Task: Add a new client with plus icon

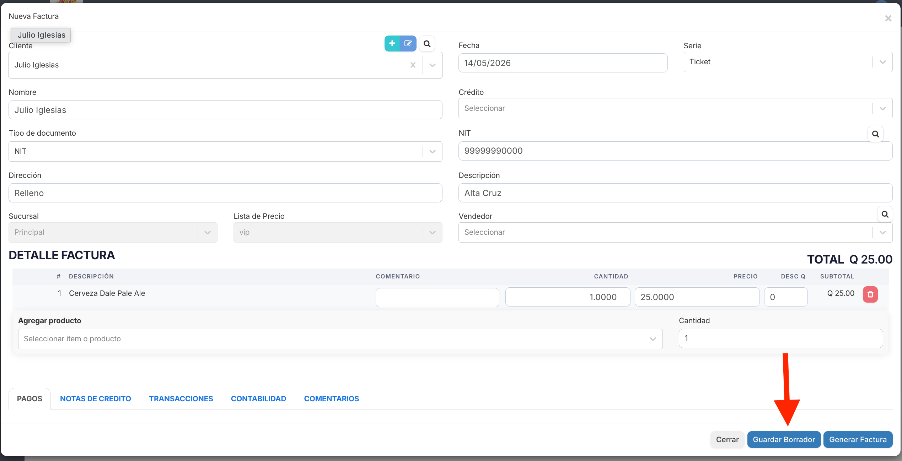Action: [392, 43]
